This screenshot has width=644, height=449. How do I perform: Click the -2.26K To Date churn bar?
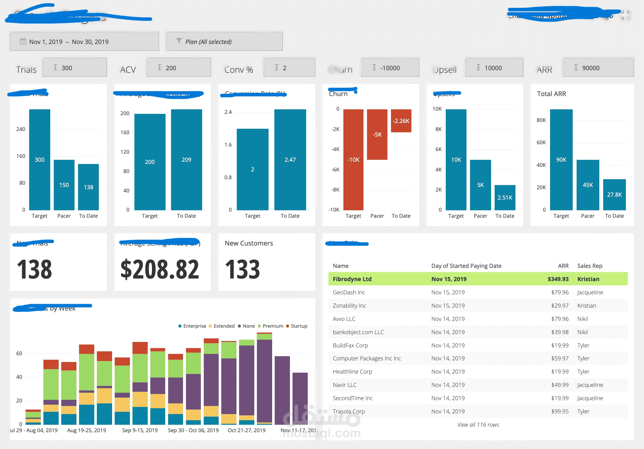tap(401, 121)
